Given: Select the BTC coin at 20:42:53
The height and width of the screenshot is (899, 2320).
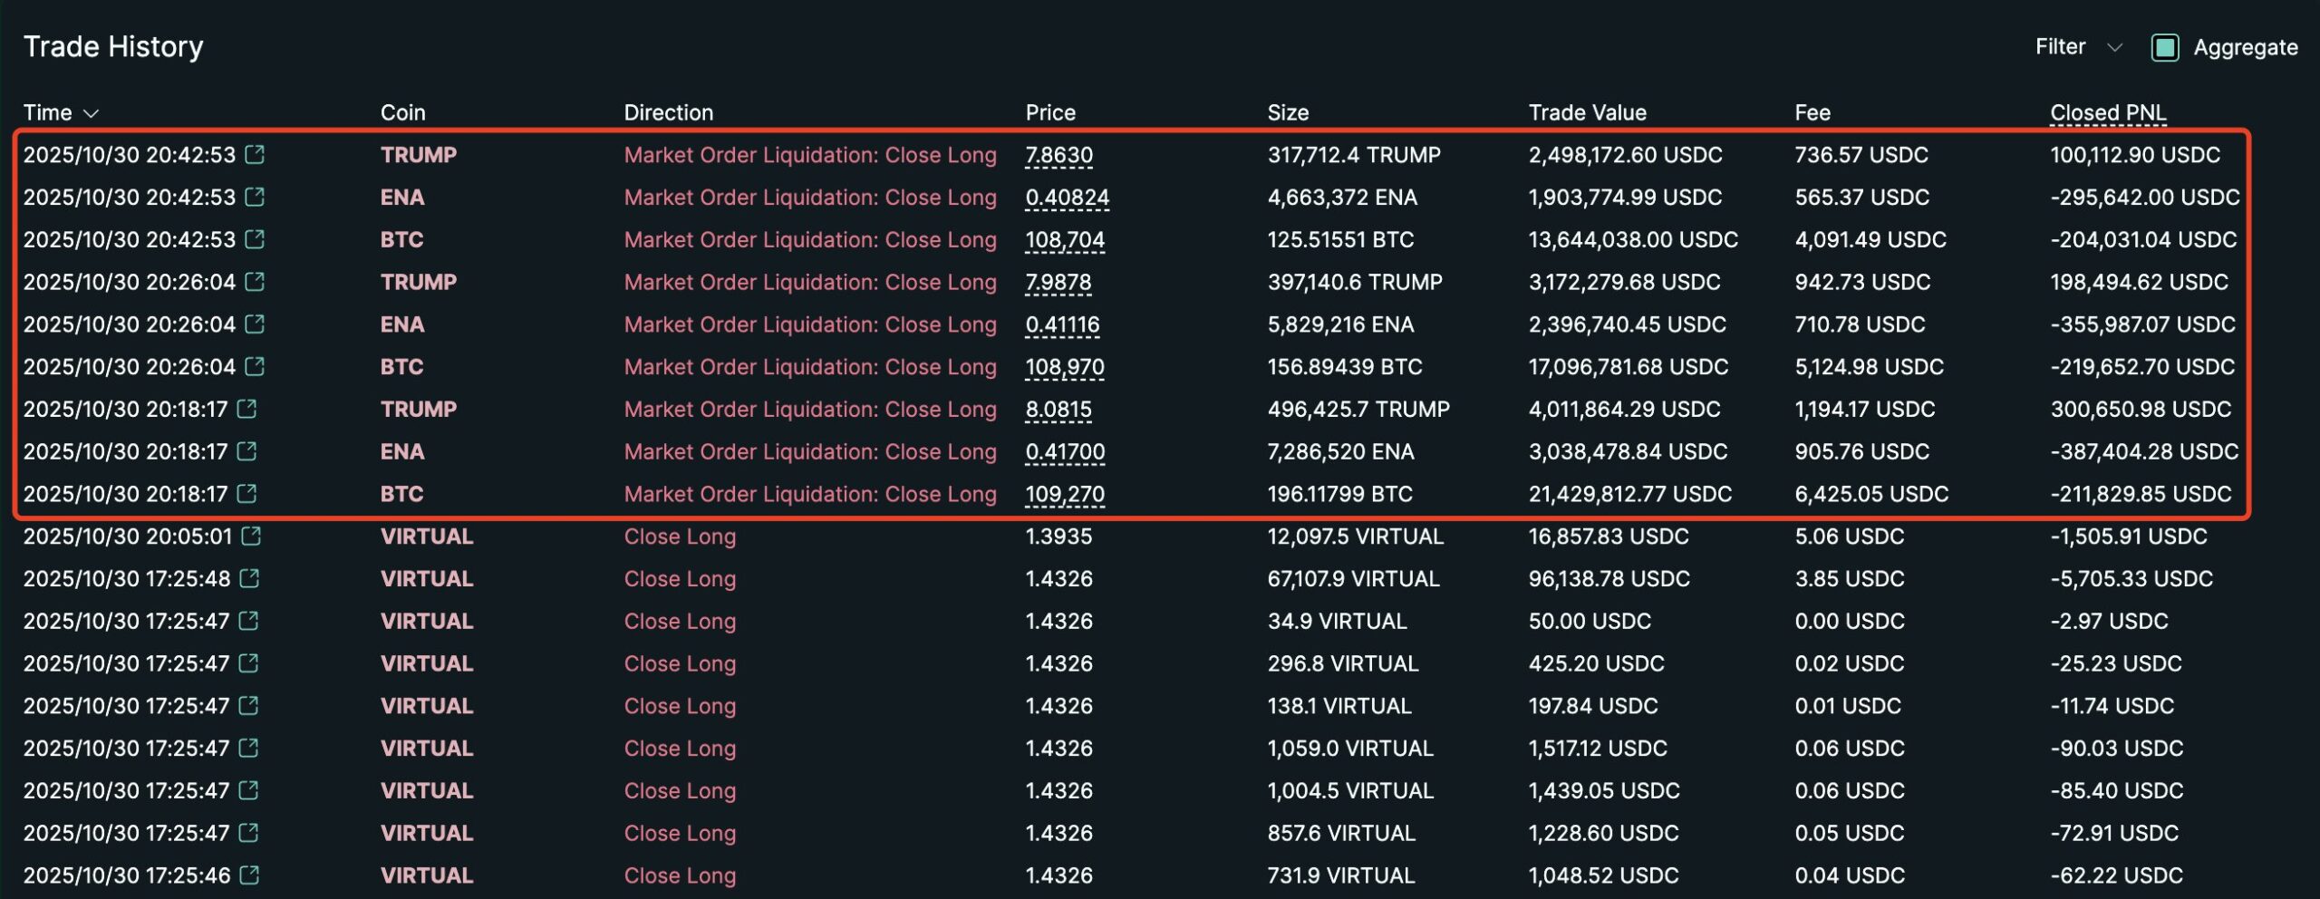Looking at the screenshot, I should tap(401, 239).
